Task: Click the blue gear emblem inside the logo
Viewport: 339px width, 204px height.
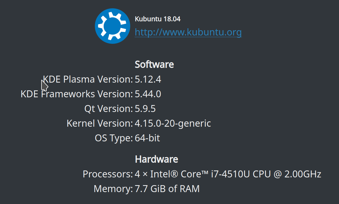Action: pyautogui.click(x=112, y=26)
